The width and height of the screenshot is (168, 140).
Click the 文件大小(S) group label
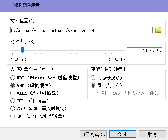22,42
